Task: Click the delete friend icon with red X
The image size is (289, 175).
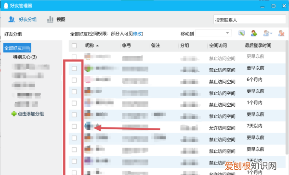Action: click(281, 33)
